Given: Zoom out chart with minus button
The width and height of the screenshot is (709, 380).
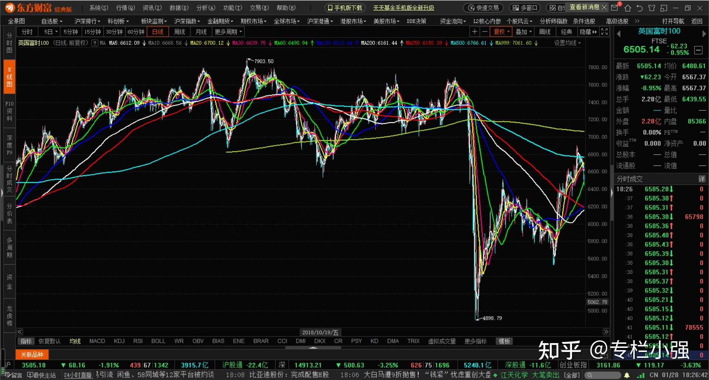Looking at the screenshot, I should [x=484, y=32].
